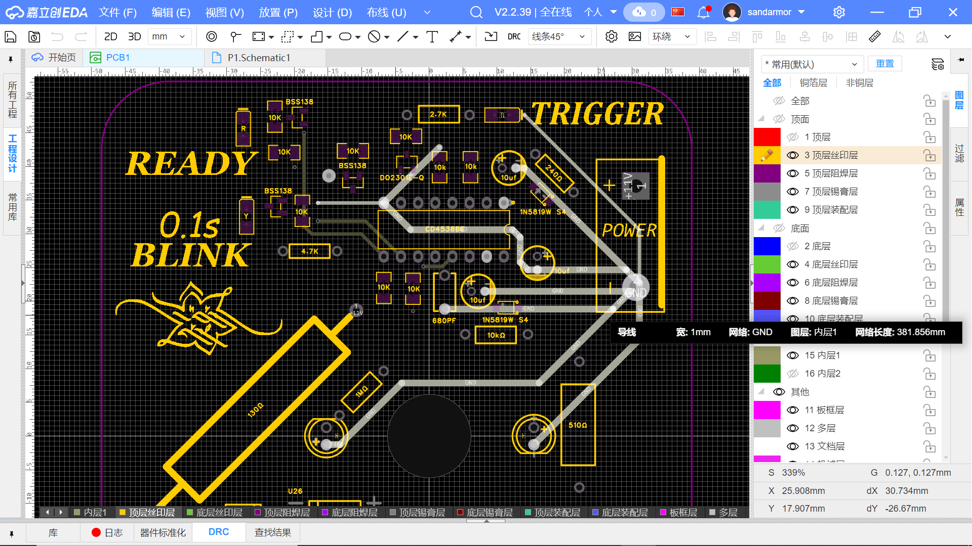Click the Insert image toolbar icon
This screenshot has height=546, width=972.
[634, 36]
